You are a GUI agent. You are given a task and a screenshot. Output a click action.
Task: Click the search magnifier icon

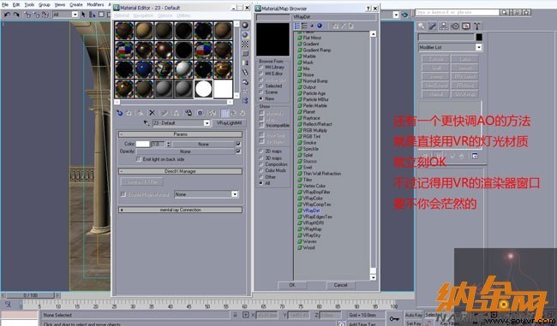tap(504, 13)
